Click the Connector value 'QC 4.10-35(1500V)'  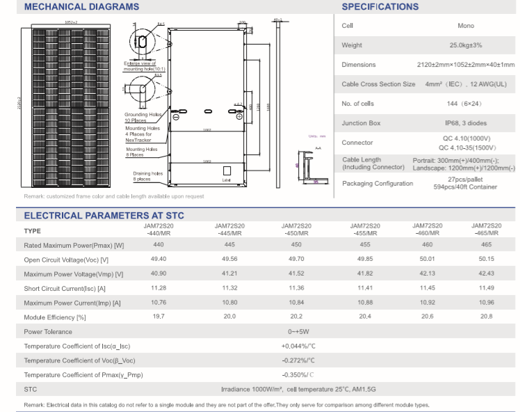point(467,148)
